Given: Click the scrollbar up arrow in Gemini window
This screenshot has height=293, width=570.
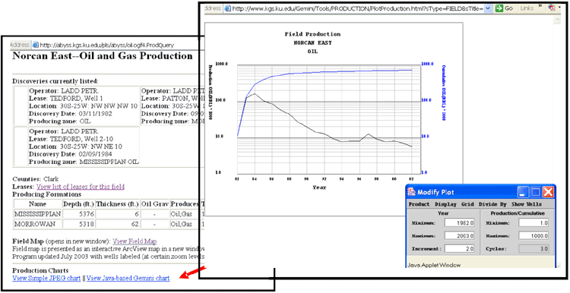Looking at the screenshot, I should (x=557, y=20).
